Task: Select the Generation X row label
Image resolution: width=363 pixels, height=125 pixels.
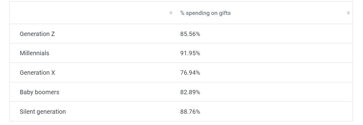Action: tap(37, 73)
